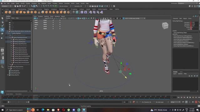200x112 pixels.
Task: Open the Channels menu in Channel Box
Action: [175, 18]
